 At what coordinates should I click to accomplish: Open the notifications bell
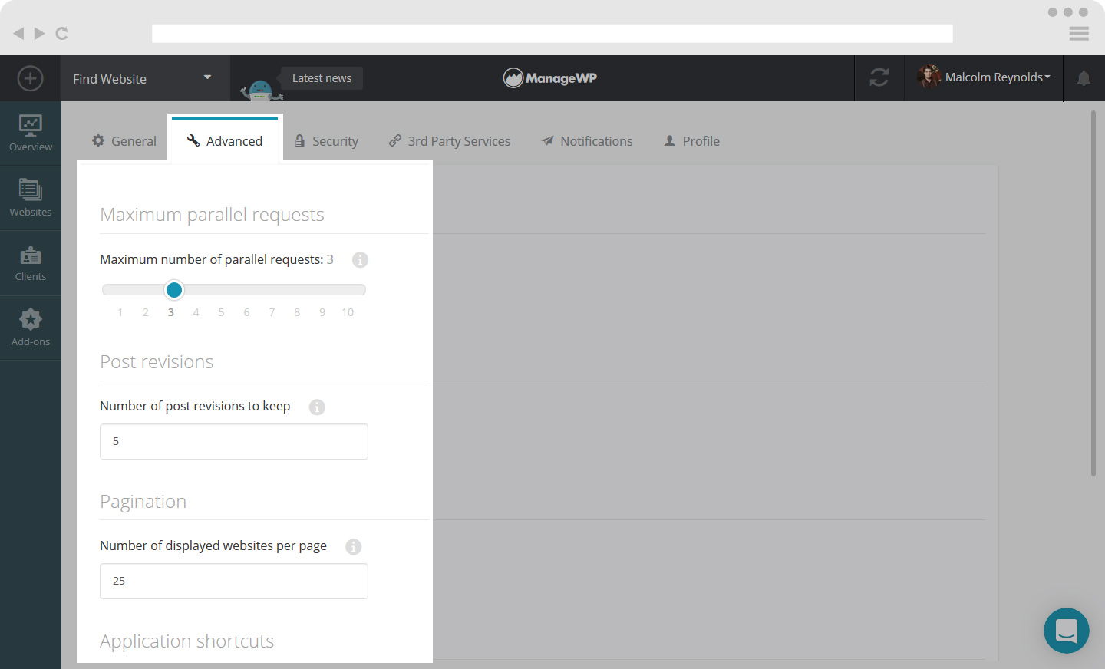tap(1084, 78)
